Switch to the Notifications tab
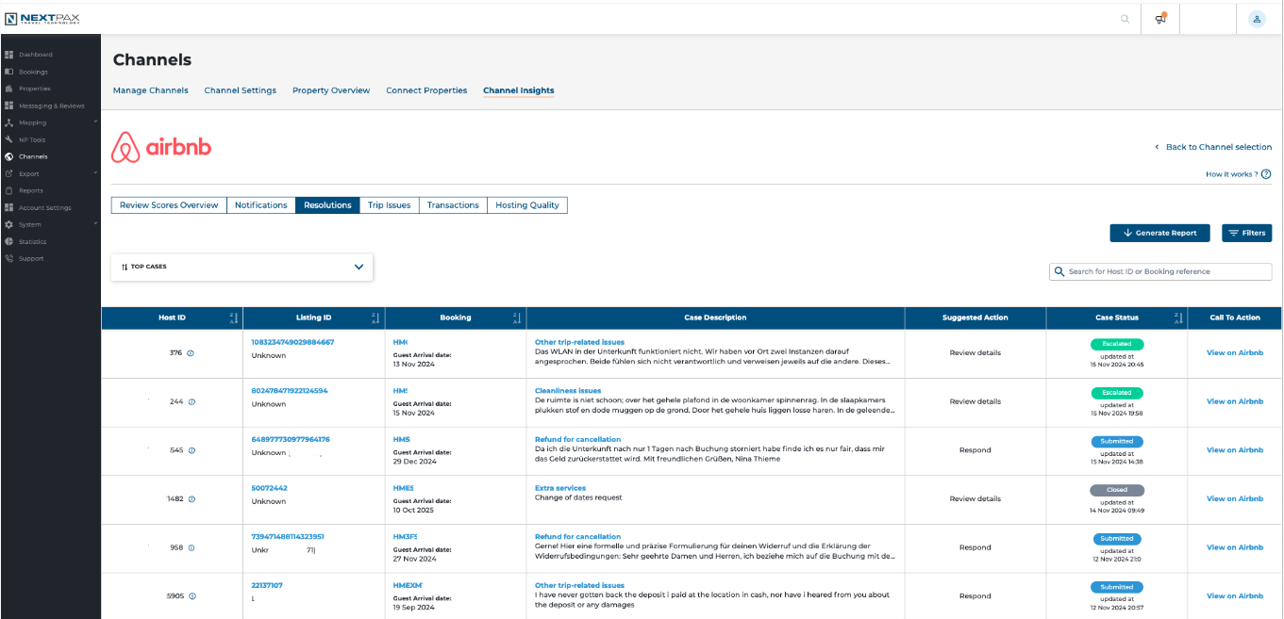 click(261, 205)
